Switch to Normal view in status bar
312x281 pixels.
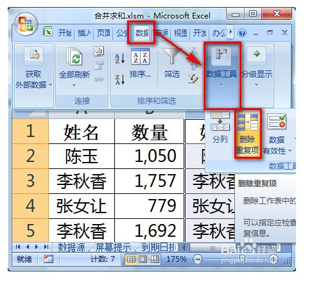(x=131, y=259)
